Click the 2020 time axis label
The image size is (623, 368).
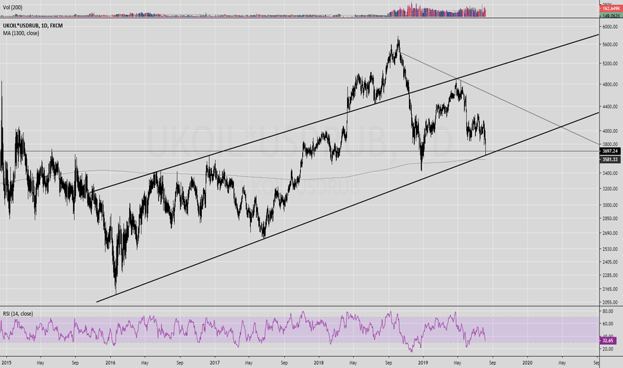click(527, 363)
